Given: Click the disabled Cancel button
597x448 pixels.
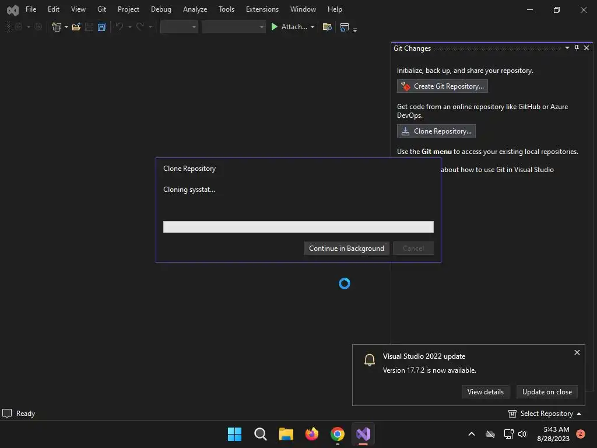Looking at the screenshot, I should pyautogui.click(x=413, y=249).
